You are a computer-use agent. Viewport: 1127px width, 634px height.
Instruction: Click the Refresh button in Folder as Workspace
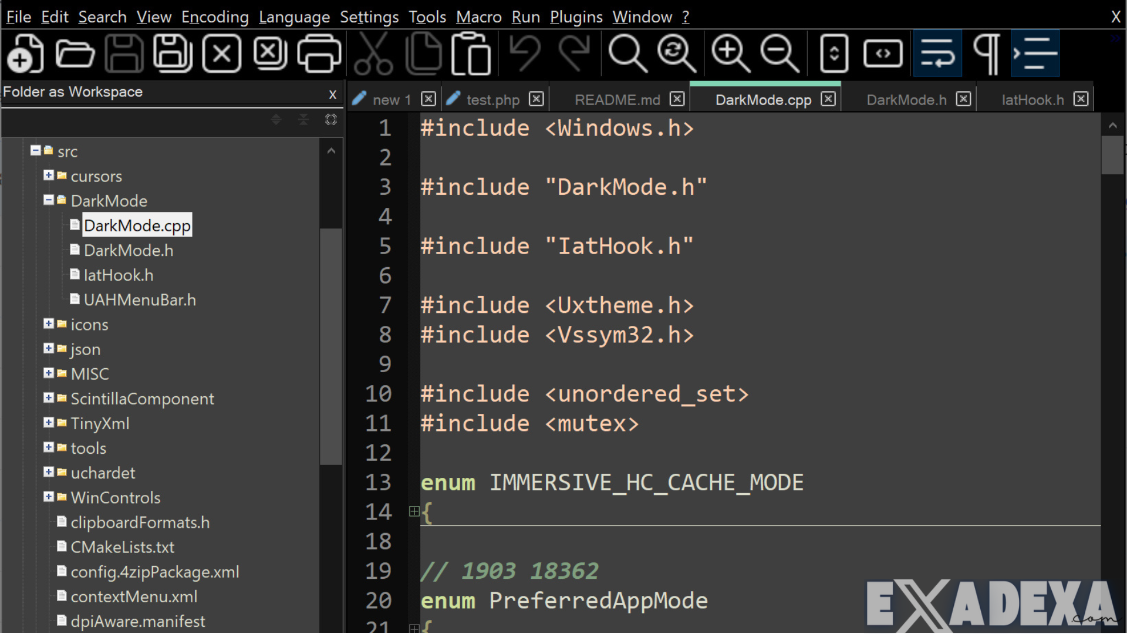(330, 119)
